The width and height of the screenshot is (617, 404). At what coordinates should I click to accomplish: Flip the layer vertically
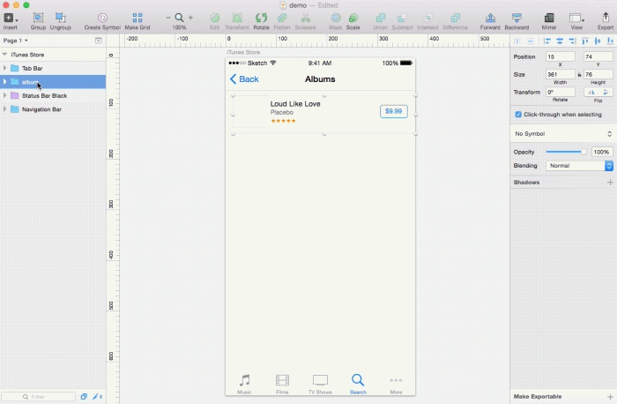606,92
